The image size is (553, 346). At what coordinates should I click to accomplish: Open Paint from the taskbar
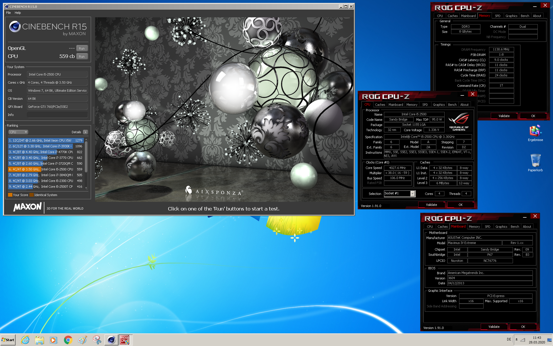coord(82,340)
